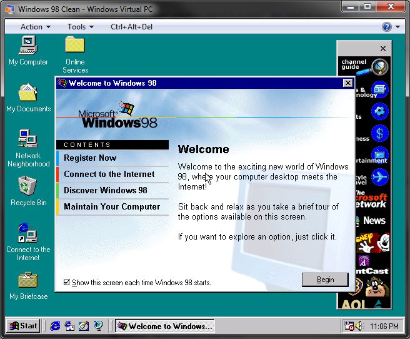This screenshot has height=339, width=410.
Task: Click the View Channels quick launch icon
Action: pyautogui.click(x=98, y=326)
